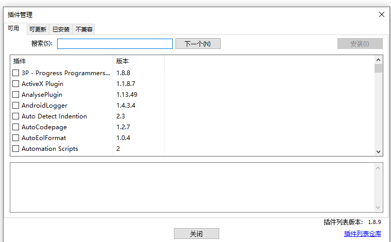Select the AutoCodepage row name

(44, 127)
